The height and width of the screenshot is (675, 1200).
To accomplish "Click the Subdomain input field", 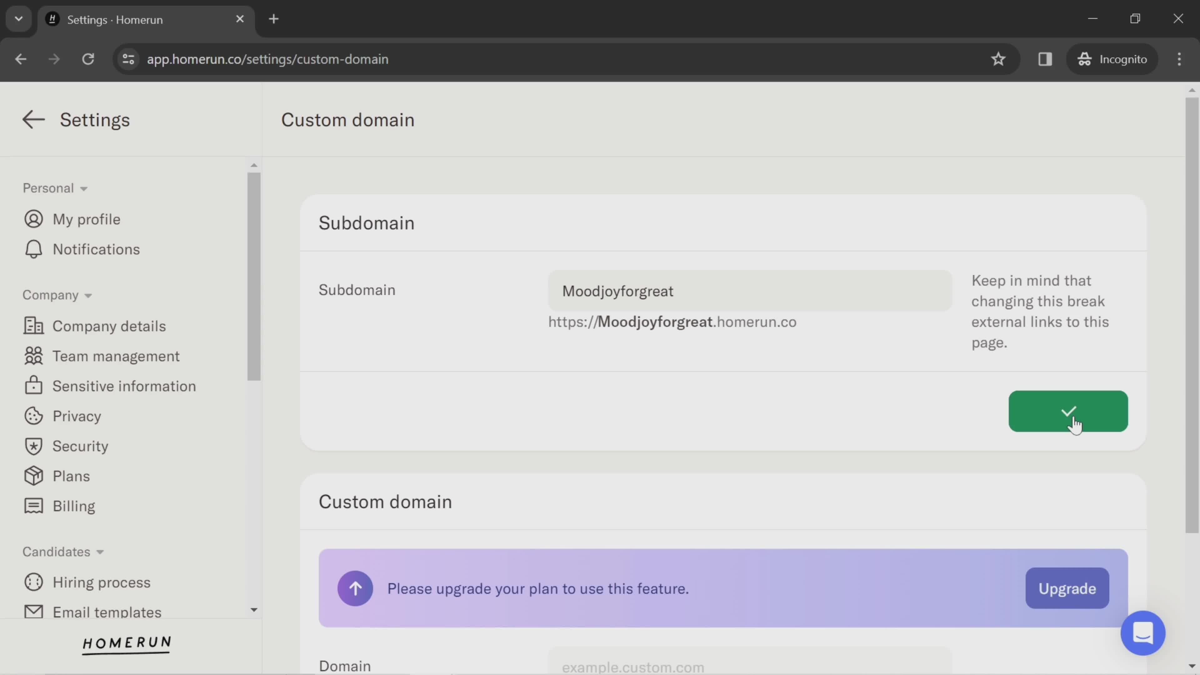I will (x=750, y=291).
